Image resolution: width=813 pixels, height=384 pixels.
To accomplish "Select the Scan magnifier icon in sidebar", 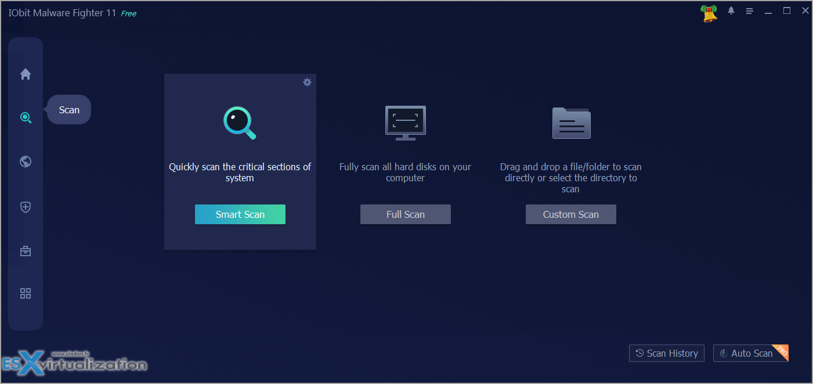I will (26, 118).
